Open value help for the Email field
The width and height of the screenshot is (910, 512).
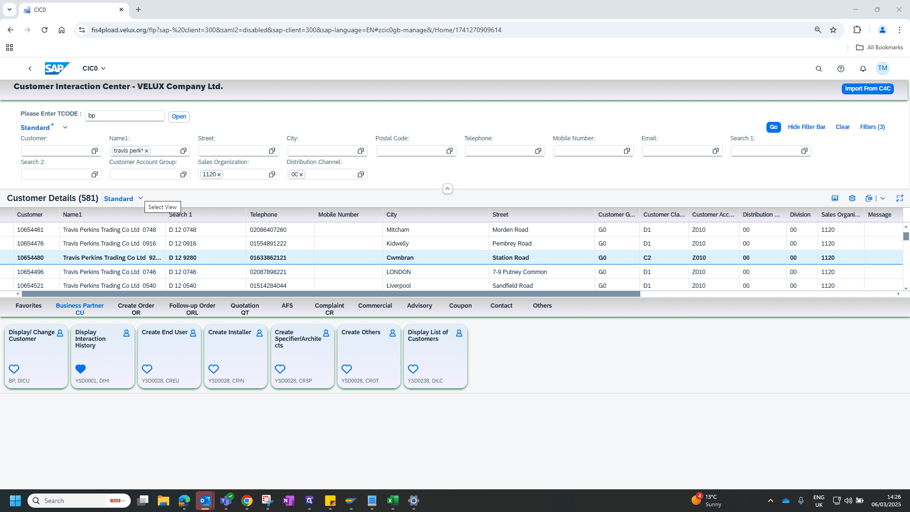pos(716,151)
